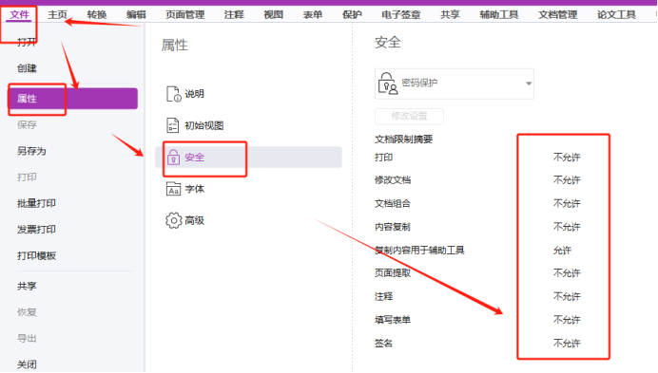
Task: Click the 文档组合 restriction label
Action: tap(393, 204)
